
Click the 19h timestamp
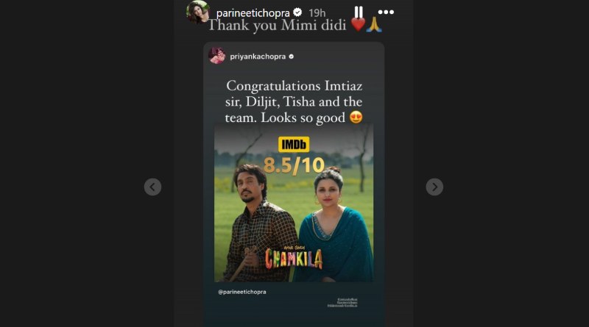click(x=317, y=13)
